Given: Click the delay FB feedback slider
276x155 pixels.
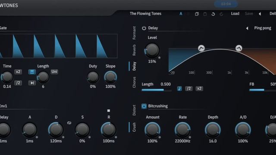Looking at the screenshot, I should tap(263, 90).
